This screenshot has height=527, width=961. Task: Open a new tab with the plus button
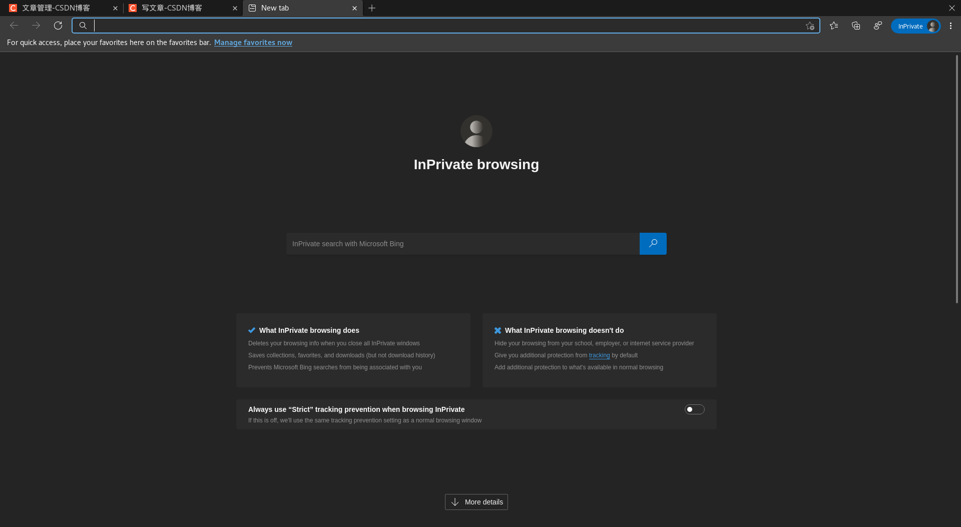(371, 8)
